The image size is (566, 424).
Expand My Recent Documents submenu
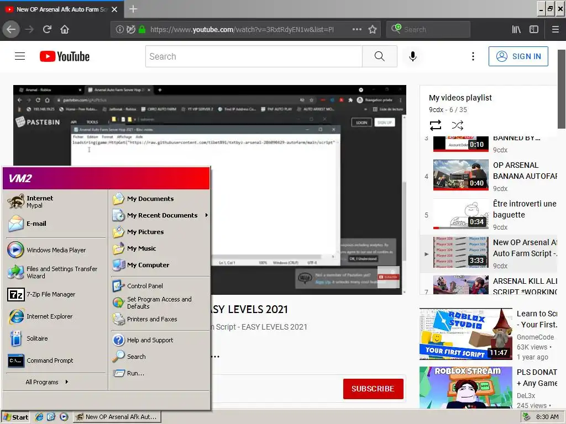click(160, 215)
